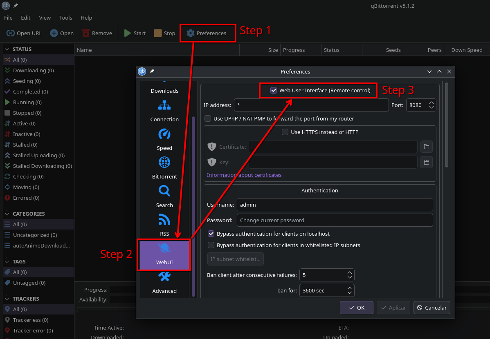Browse for the Key file
The height and width of the screenshot is (339, 490).
(426, 162)
